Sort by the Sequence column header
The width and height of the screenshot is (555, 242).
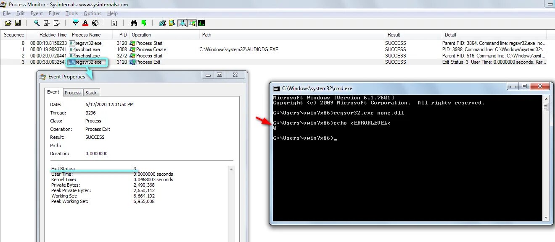pos(14,35)
